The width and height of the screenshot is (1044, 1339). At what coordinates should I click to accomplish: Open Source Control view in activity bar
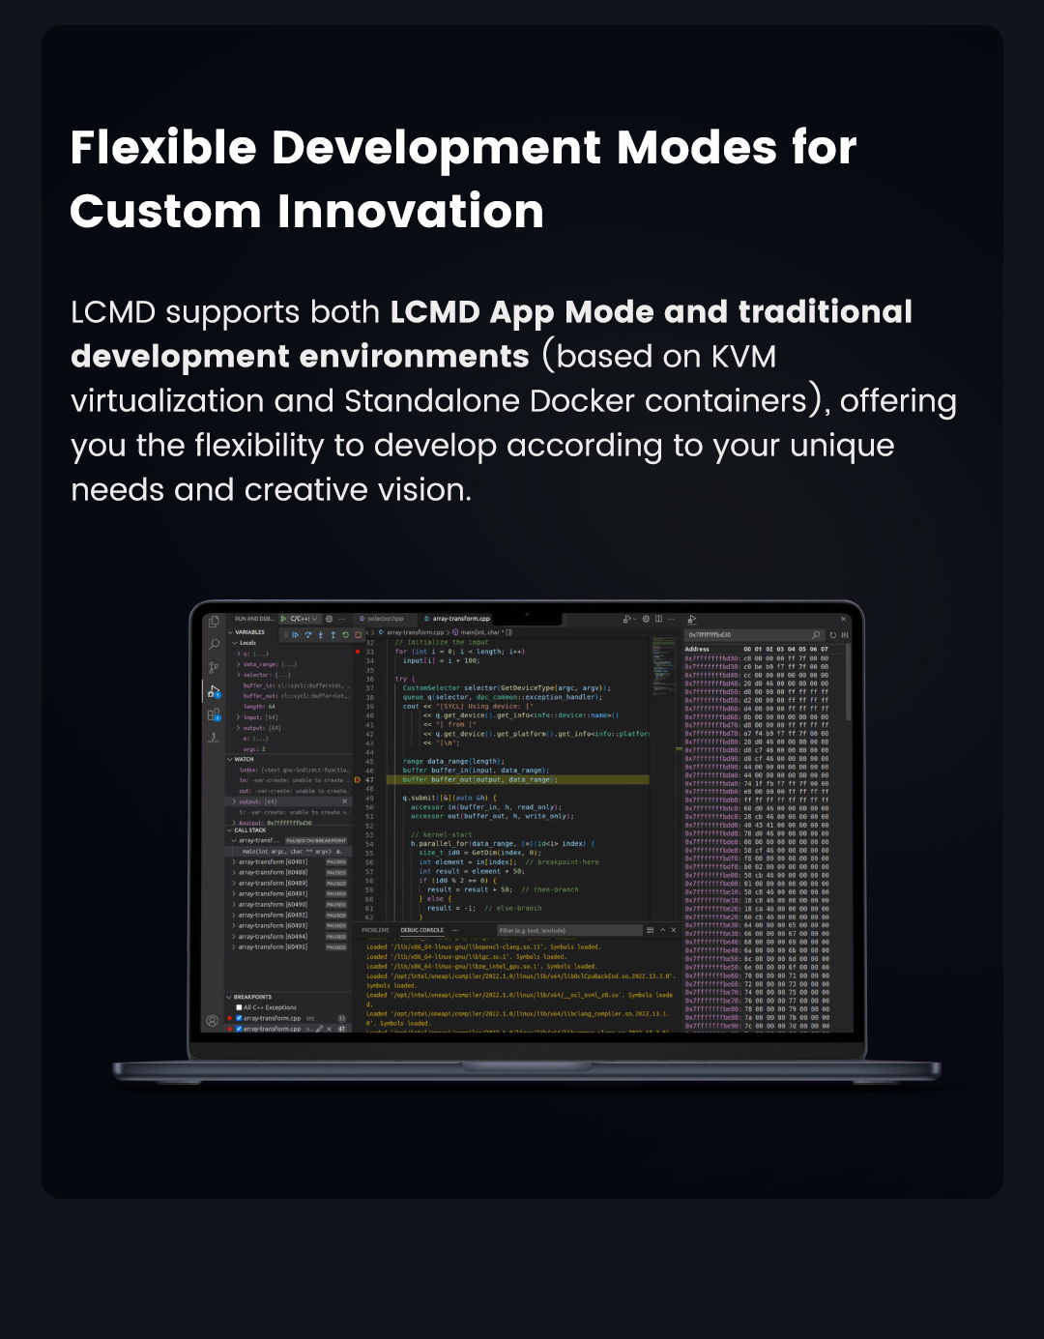click(x=214, y=668)
